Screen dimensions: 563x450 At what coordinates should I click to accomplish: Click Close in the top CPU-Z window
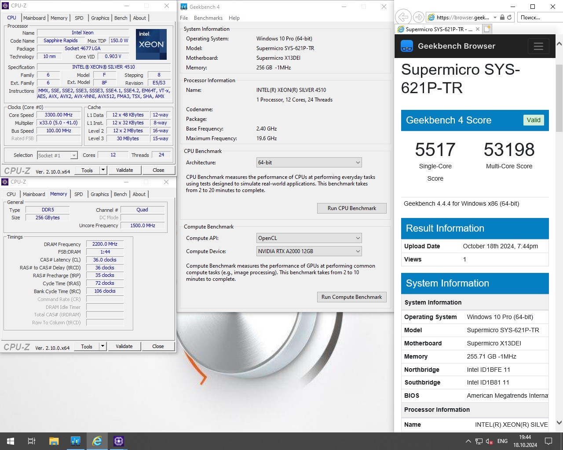(x=158, y=170)
